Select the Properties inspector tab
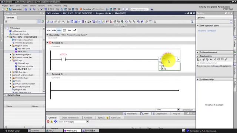Image resolution: width=237 pixels, height=133 pixels. pos(130,113)
